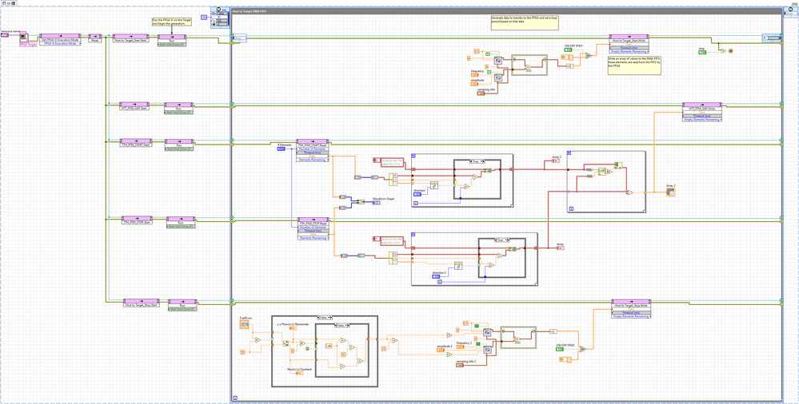The image size is (799, 404).
Task: Click the resource name control terminal
Action: click(x=6, y=35)
